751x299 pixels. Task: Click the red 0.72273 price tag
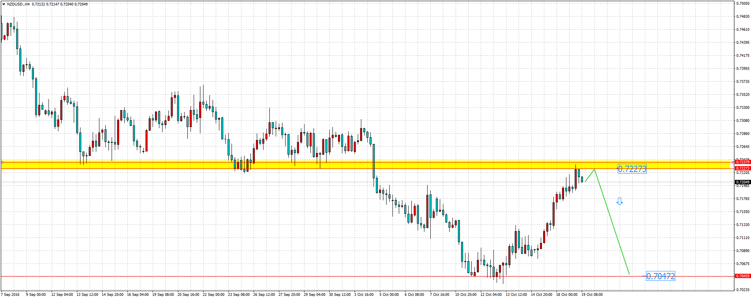[742, 168]
